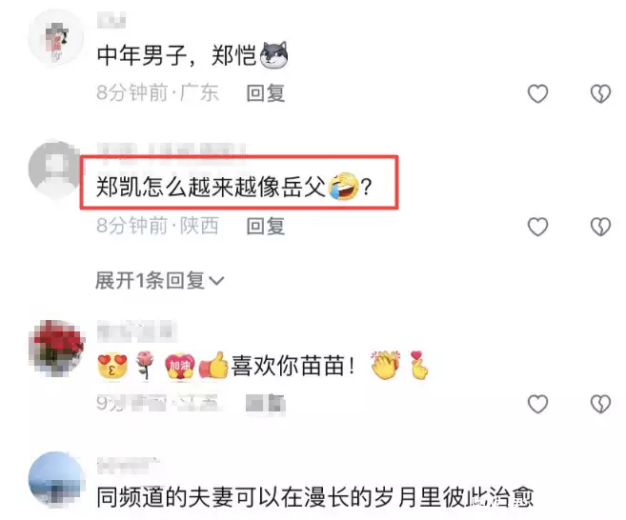Open the gray default avatar profile

pyautogui.click(x=56, y=169)
